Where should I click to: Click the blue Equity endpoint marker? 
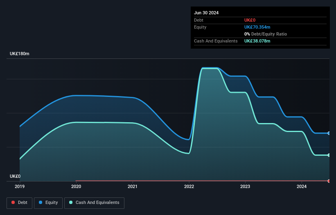point(329,133)
